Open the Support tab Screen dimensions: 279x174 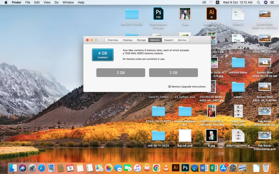click(x=169, y=40)
